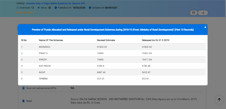Select the MGNREGS scheme cell
This screenshot has height=109, width=226.
(x=45, y=47)
